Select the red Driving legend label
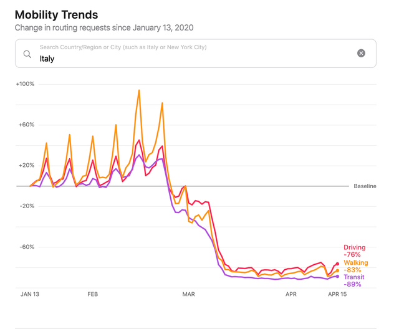The height and width of the screenshot is (329, 399). pyautogui.click(x=355, y=247)
